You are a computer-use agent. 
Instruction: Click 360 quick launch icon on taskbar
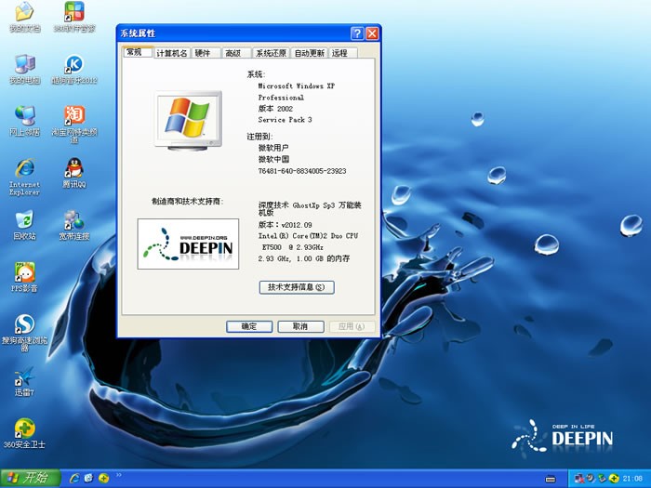coord(103,478)
